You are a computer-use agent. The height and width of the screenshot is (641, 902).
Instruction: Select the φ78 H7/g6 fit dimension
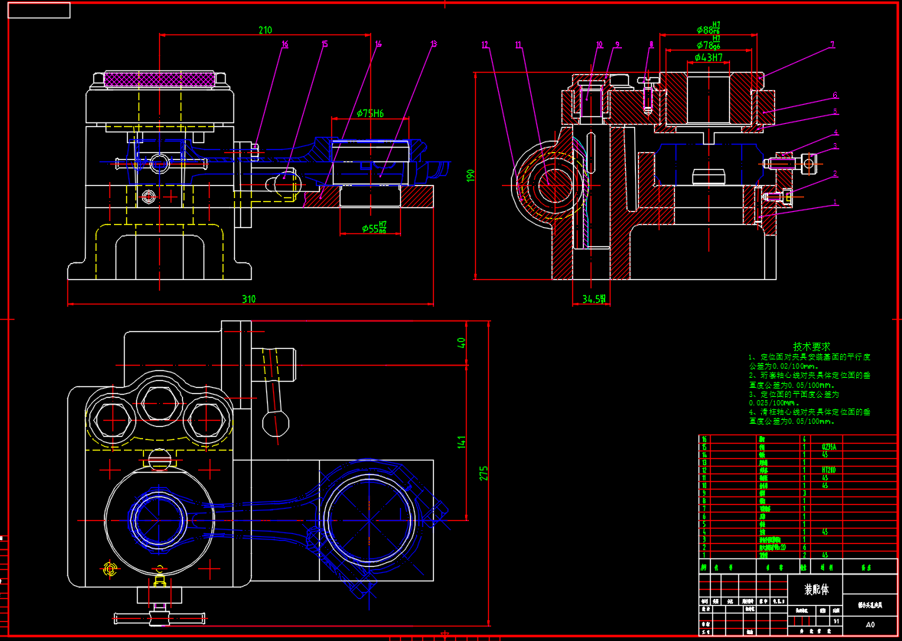(x=708, y=43)
